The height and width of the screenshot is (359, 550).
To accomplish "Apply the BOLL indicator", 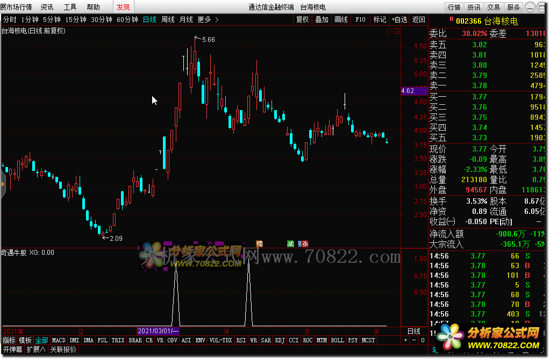I will 338,340.
